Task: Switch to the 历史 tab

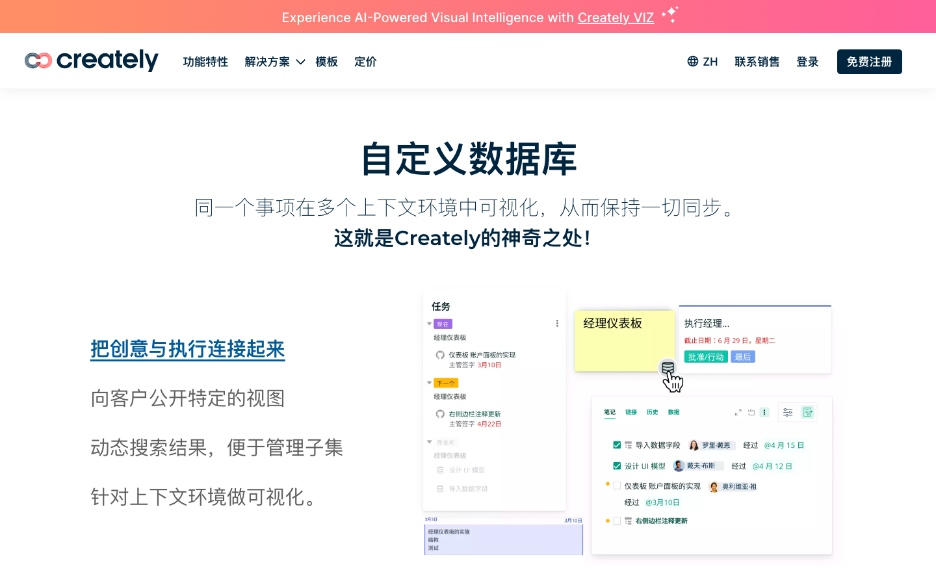Action: 653,412
